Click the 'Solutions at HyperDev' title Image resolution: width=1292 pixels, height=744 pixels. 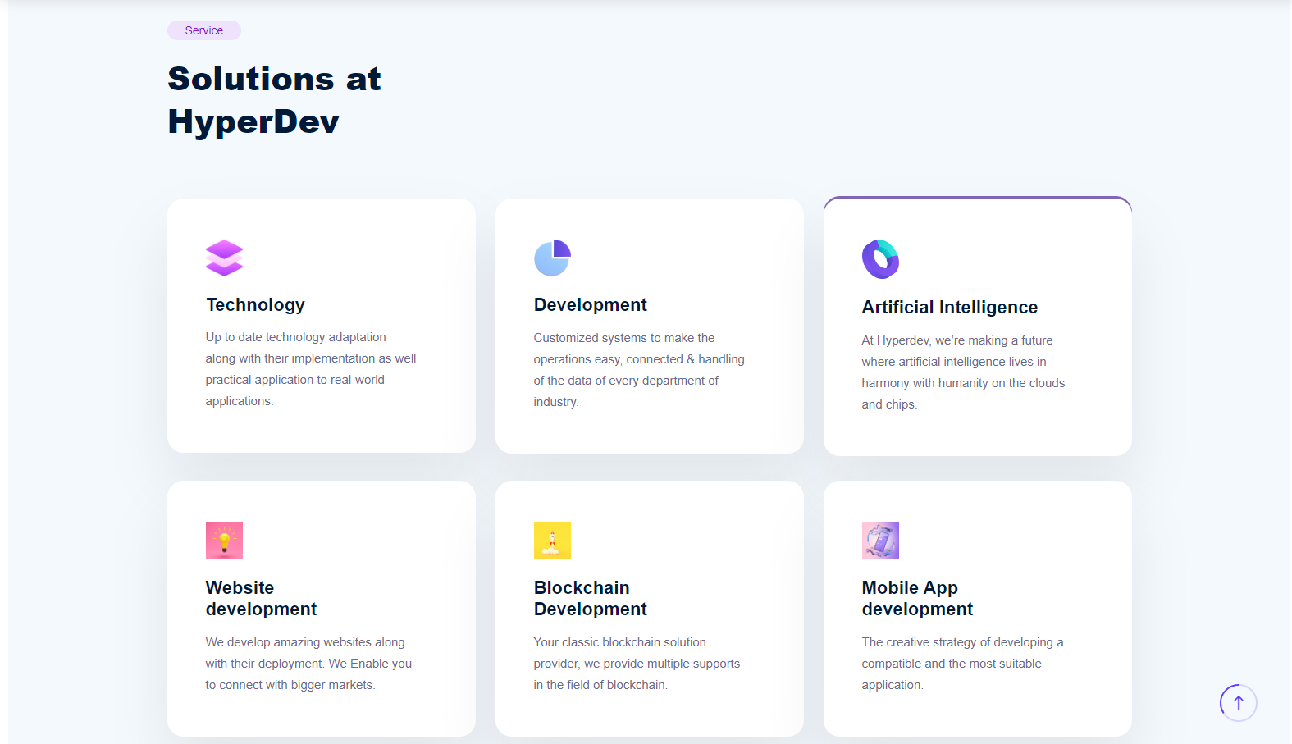click(x=274, y=100)
